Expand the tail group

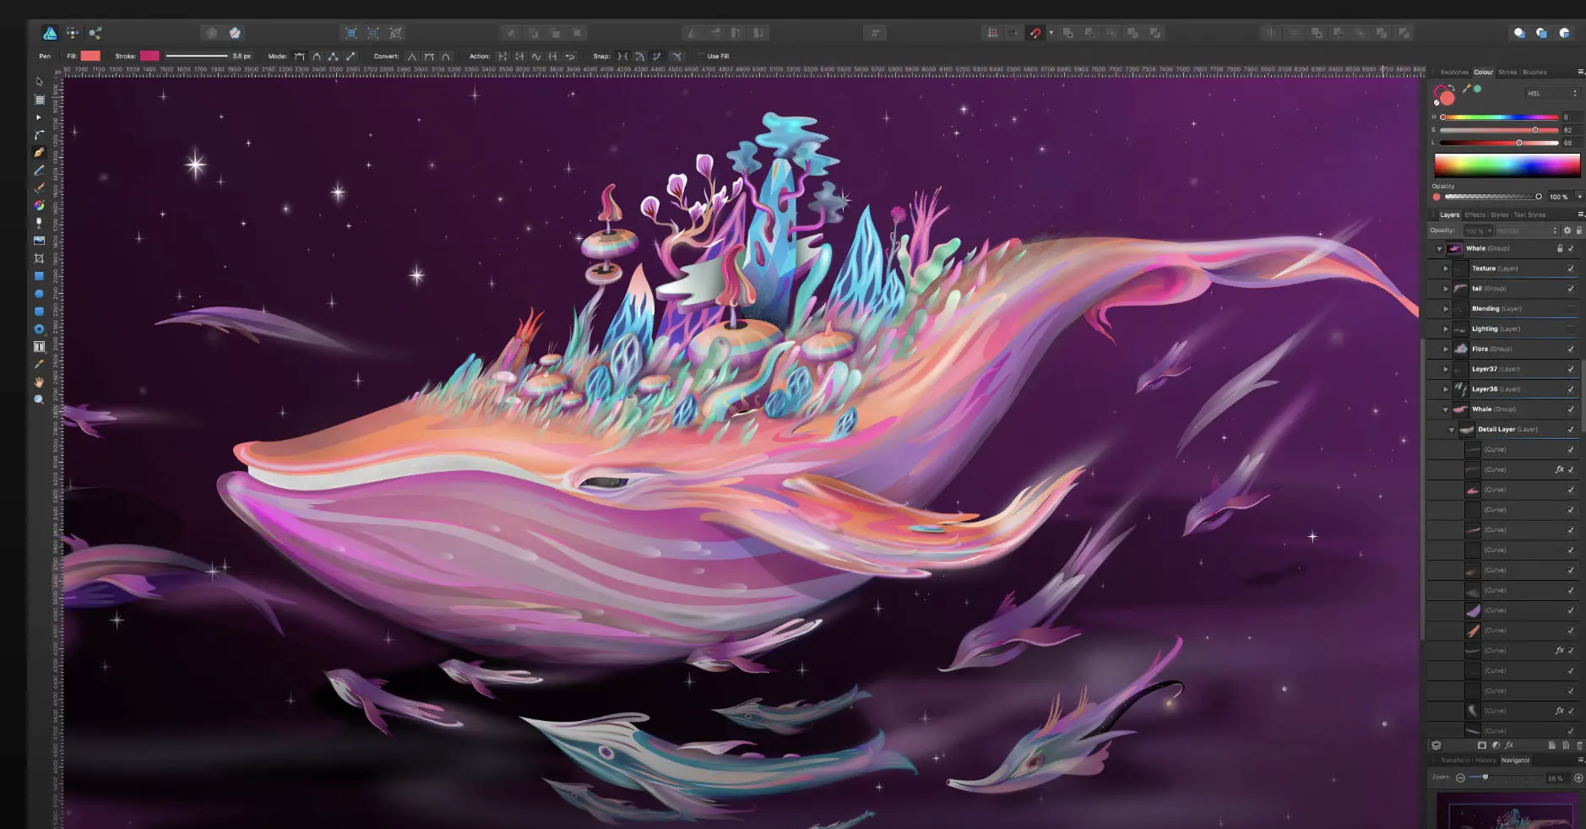point(1446,289)
